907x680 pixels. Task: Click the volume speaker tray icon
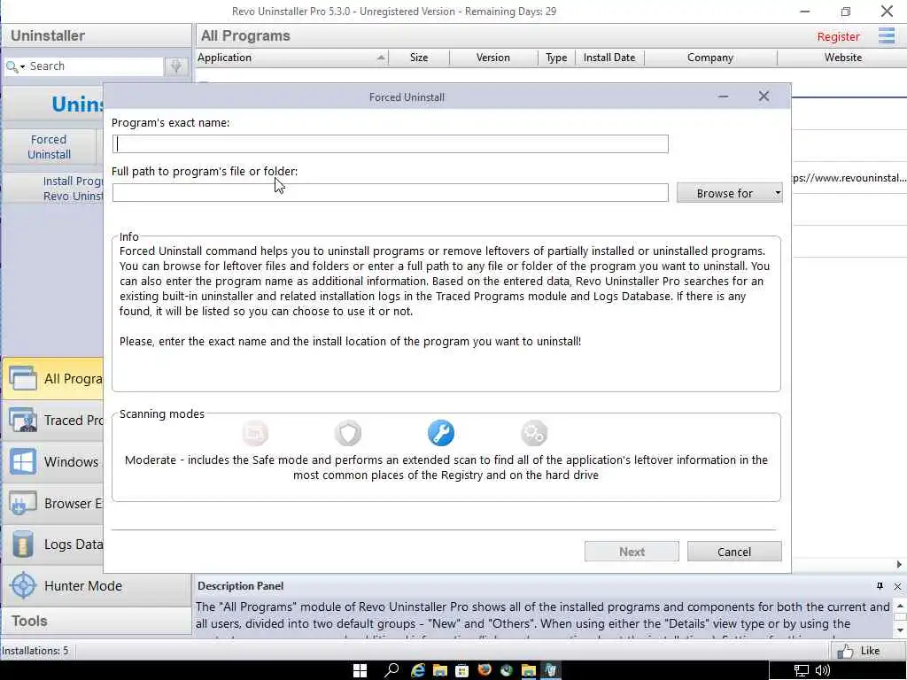[823, 671]
